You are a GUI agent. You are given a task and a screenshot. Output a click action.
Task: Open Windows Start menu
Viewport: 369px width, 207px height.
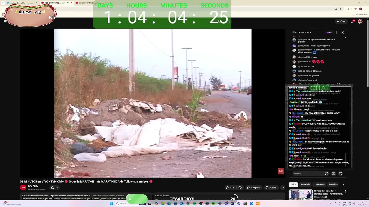tap(111, 204)
